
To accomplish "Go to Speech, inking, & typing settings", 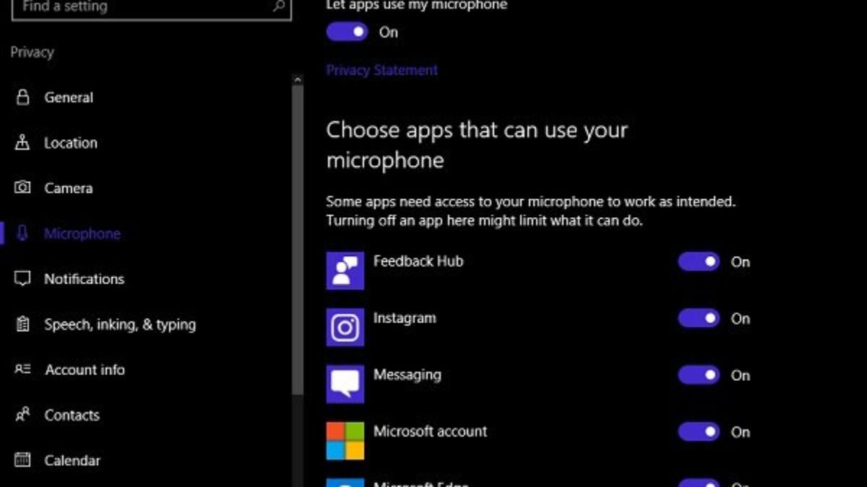I will (x=120, y=325).
